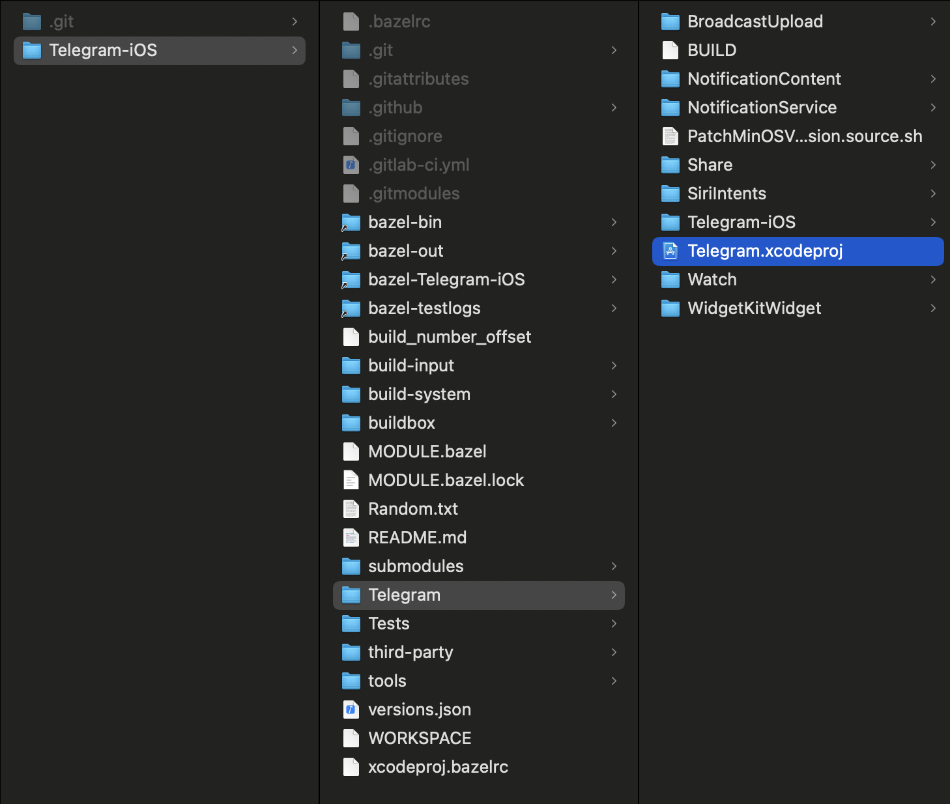Select the bazel-bin alias folder icon

351,222
